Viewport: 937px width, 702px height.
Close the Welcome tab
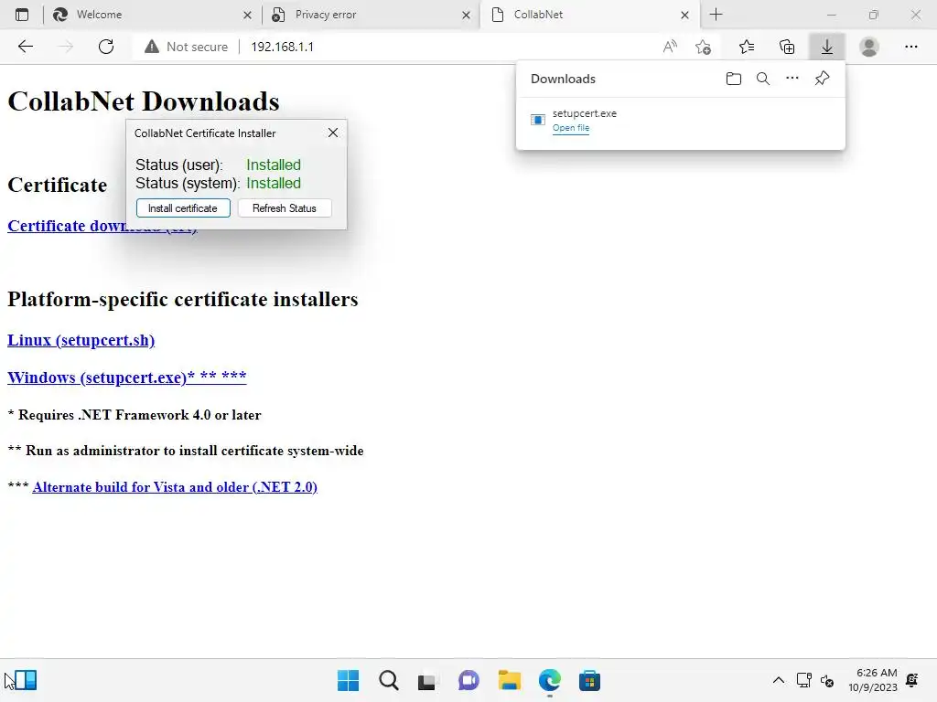coord(247,15)
